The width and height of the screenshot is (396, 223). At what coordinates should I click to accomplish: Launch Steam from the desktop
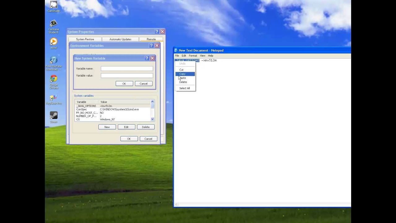coord(54,117)
